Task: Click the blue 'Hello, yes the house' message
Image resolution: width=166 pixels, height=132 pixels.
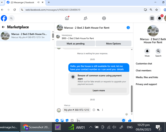Action: (x=99, y=68)
